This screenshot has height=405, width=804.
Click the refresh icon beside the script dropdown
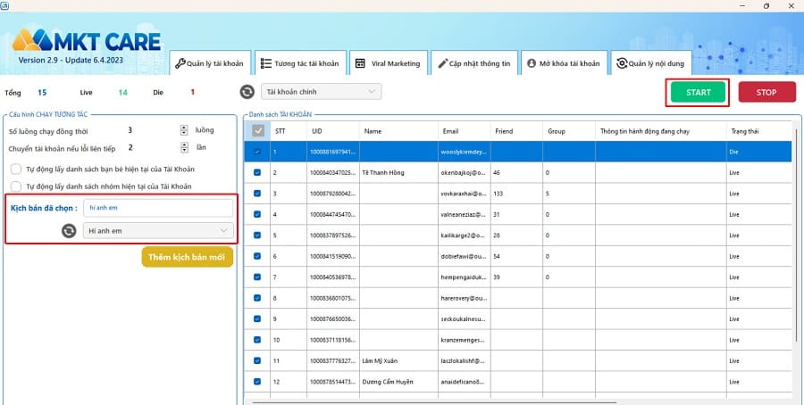click(x=68, y=231)
